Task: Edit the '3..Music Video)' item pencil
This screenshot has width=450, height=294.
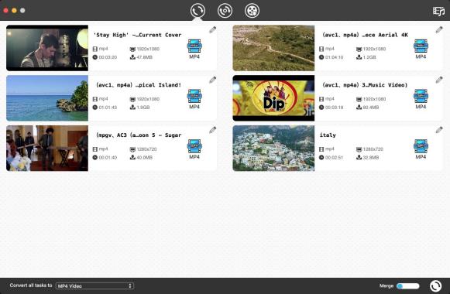Action: coord(439,80)
